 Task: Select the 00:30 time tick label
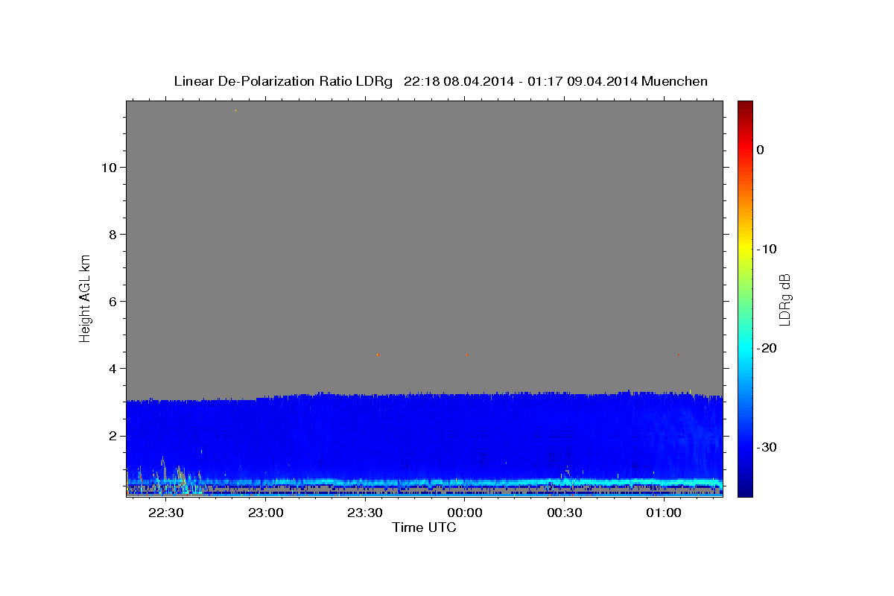coord(564,513)
